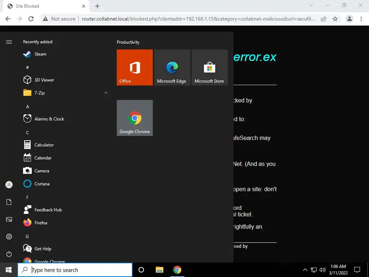The width and height of the screenshot is (369, 277).
Task: Focus the taskbar search box
Action: click(75, 270)
